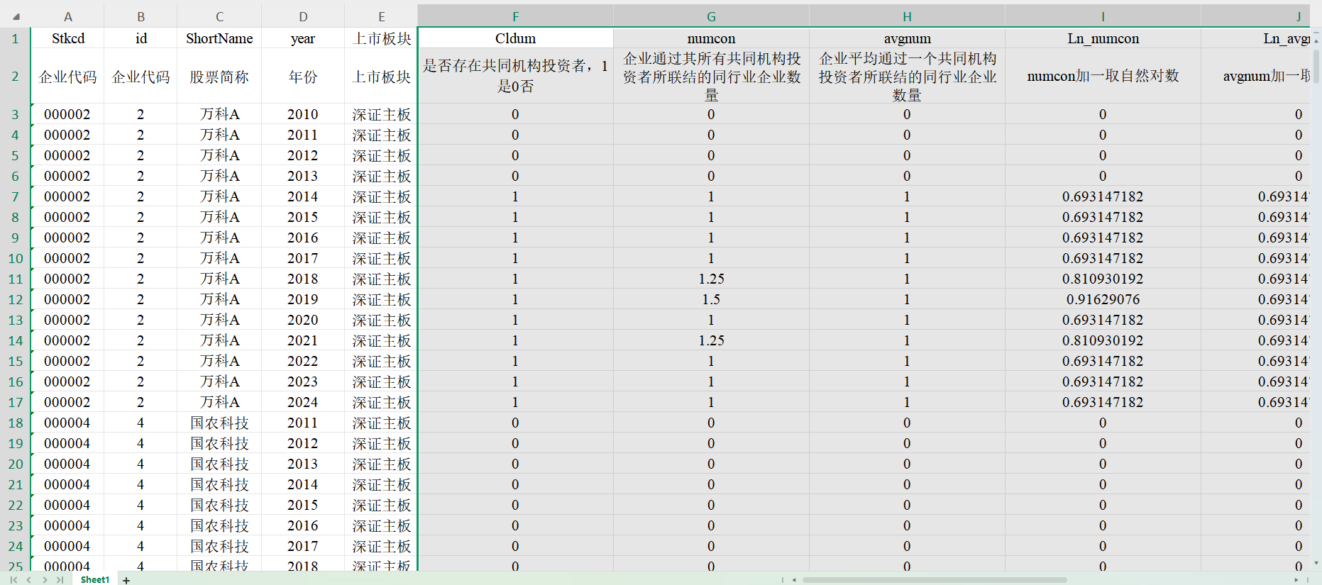The height and width of the screenshot is (585, 1322).
Task: Click the vertical scrollbar down arrow
Action: 1316,563
